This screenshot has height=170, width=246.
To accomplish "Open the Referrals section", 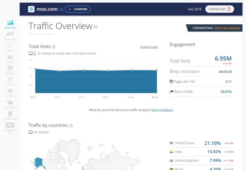I will 10,36.
